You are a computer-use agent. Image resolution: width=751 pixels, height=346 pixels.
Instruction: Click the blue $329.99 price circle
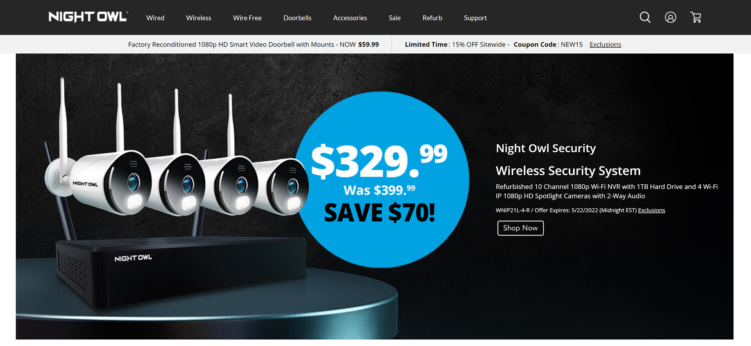pos(382,180)
